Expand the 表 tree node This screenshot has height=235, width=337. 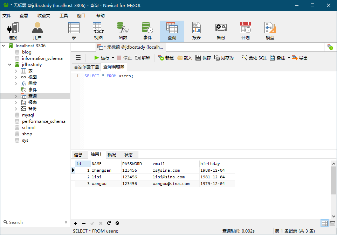16,71
